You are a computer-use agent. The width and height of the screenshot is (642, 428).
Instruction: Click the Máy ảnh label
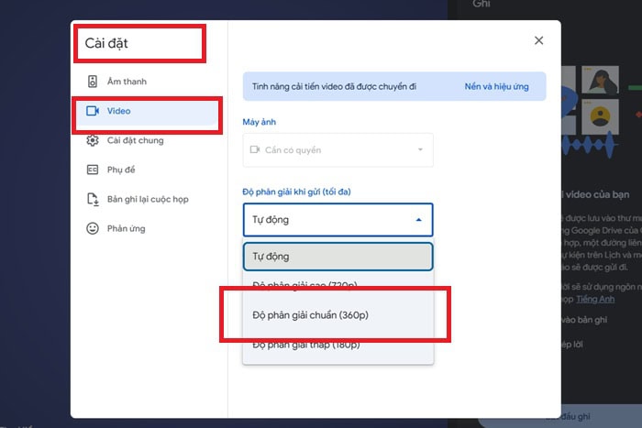coord(260,122)
